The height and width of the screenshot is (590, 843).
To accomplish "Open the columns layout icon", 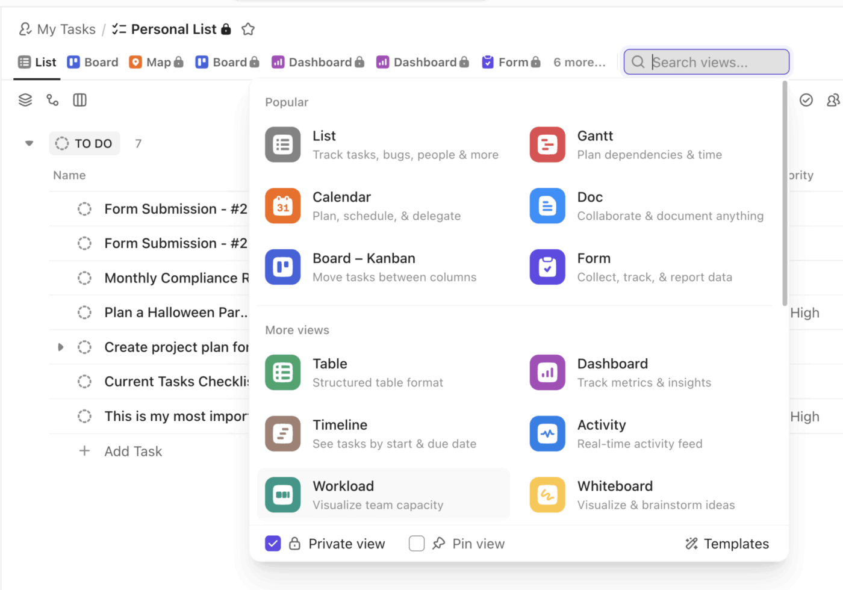I will click(x=79, y=100).
